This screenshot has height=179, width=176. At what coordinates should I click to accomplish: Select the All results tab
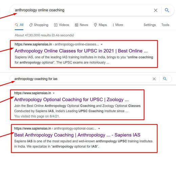click(19, 25)
